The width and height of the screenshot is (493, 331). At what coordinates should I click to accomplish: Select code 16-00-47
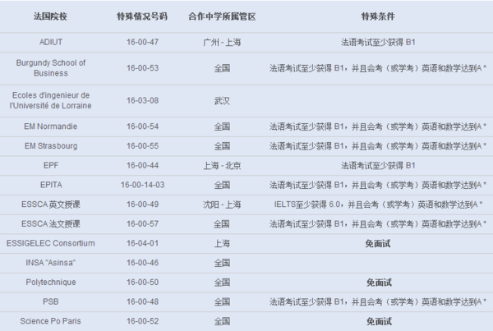(142, 42)
